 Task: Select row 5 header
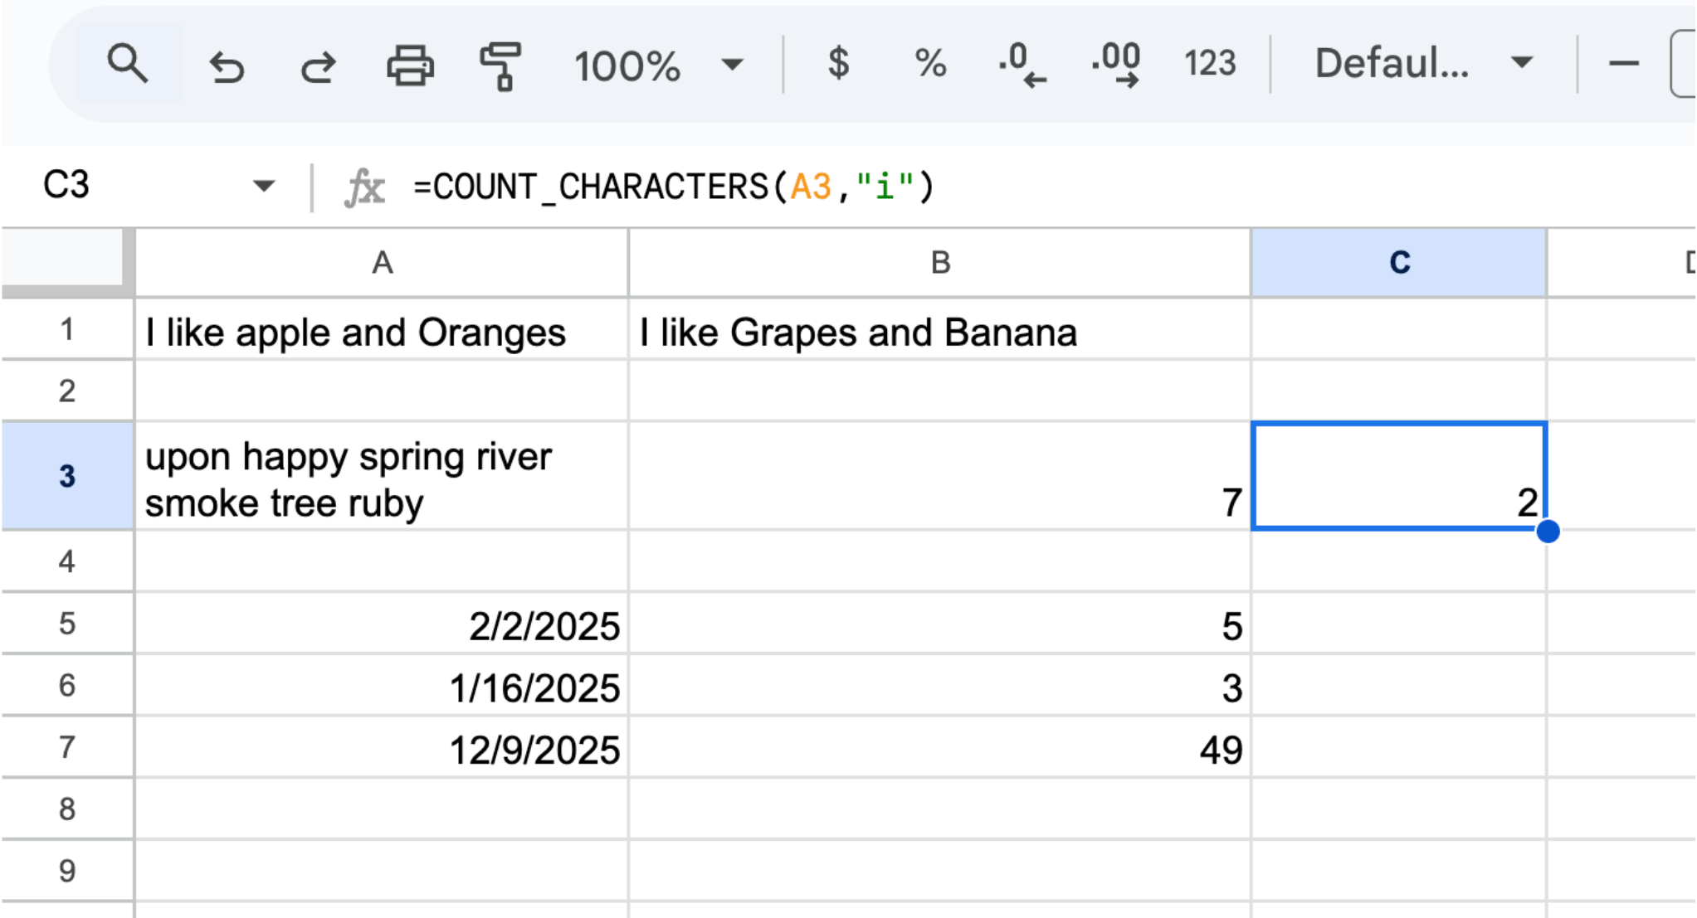(x=67, y=624)
